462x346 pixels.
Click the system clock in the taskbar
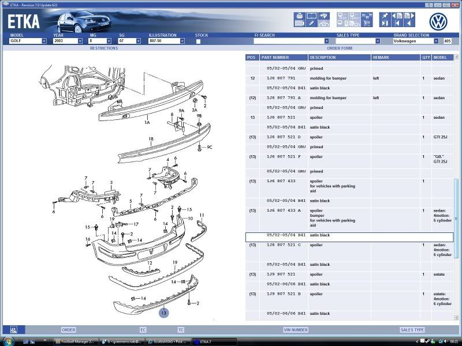[454, 341]
